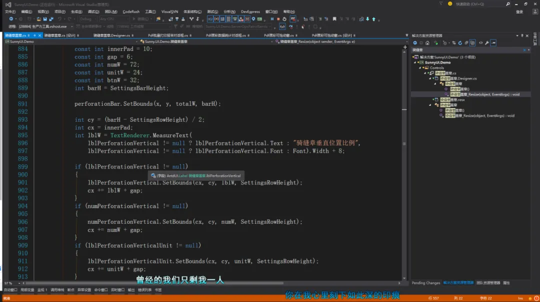Click View Code icon in Solution Explorer

(x=481, y=43)
